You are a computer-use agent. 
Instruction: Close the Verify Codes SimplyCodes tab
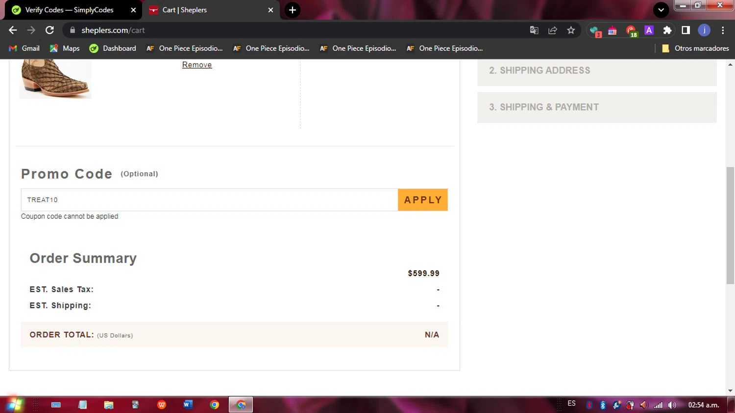[133, 10]
